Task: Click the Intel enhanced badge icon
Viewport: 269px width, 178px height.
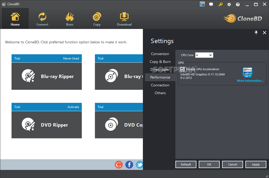Action: pyautogui.click(x=248, y=72)
